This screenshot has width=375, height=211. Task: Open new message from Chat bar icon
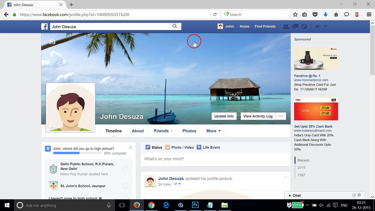(x=354, y=195)
